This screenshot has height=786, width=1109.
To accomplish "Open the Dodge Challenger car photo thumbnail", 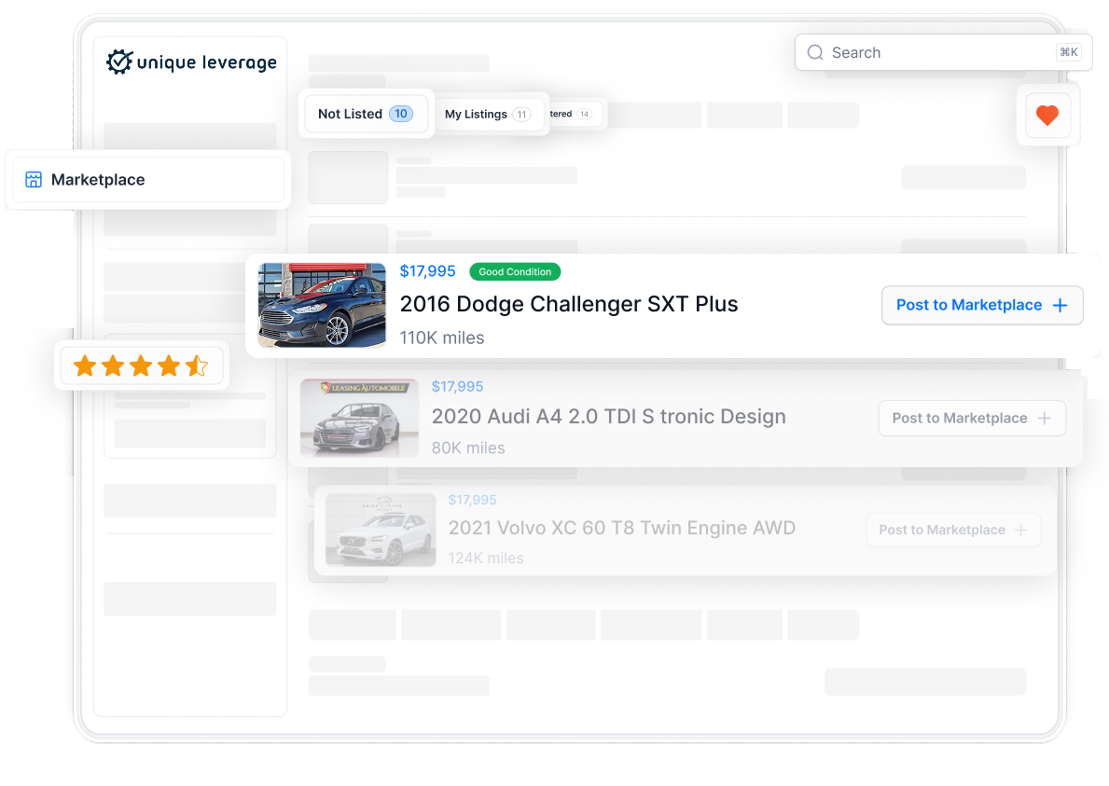I will 322,305.
